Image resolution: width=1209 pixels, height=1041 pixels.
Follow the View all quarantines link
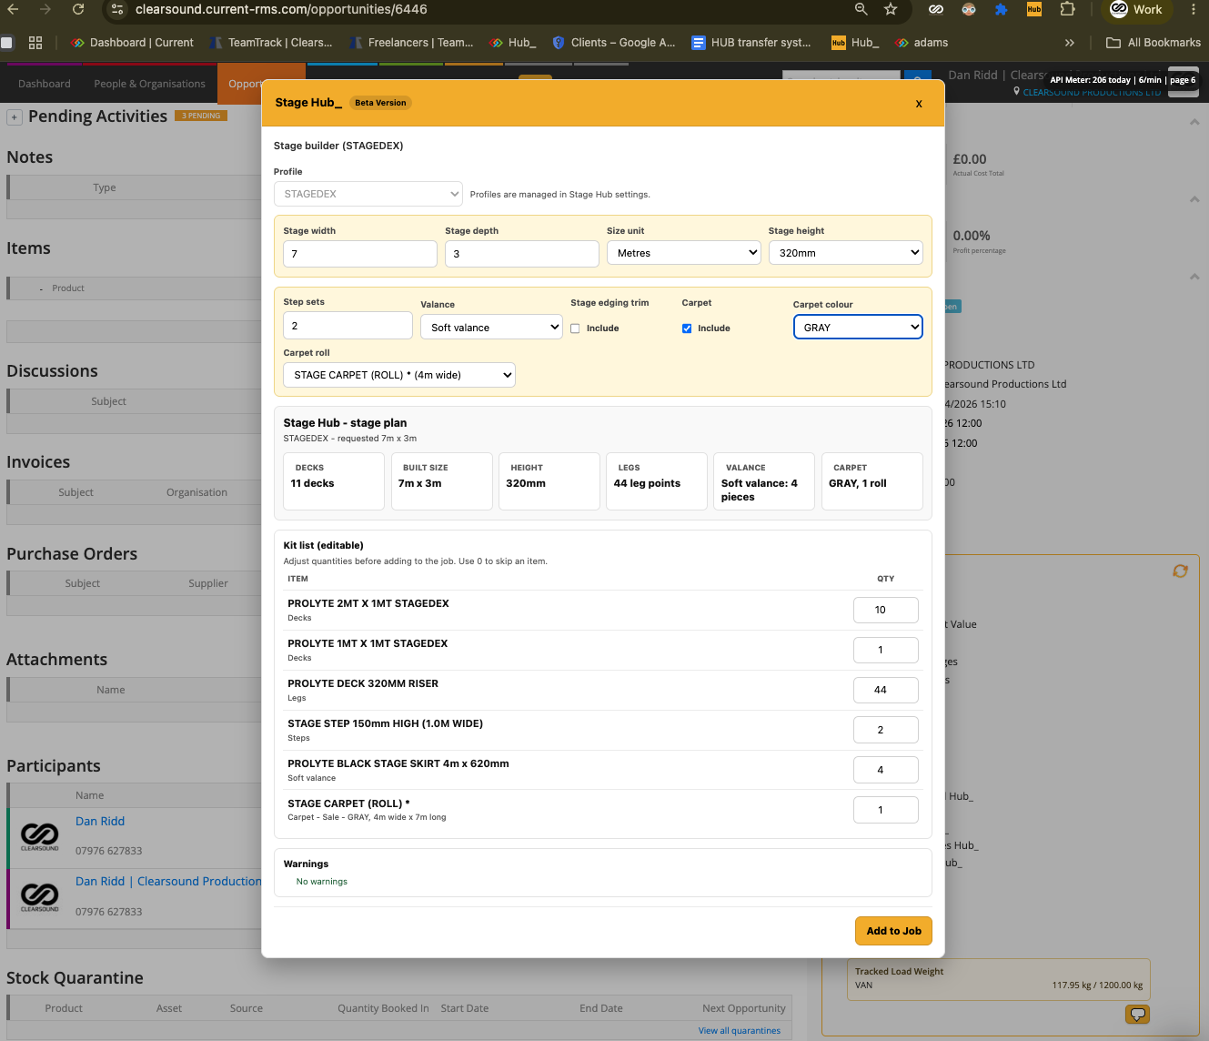coord(740,1031)
